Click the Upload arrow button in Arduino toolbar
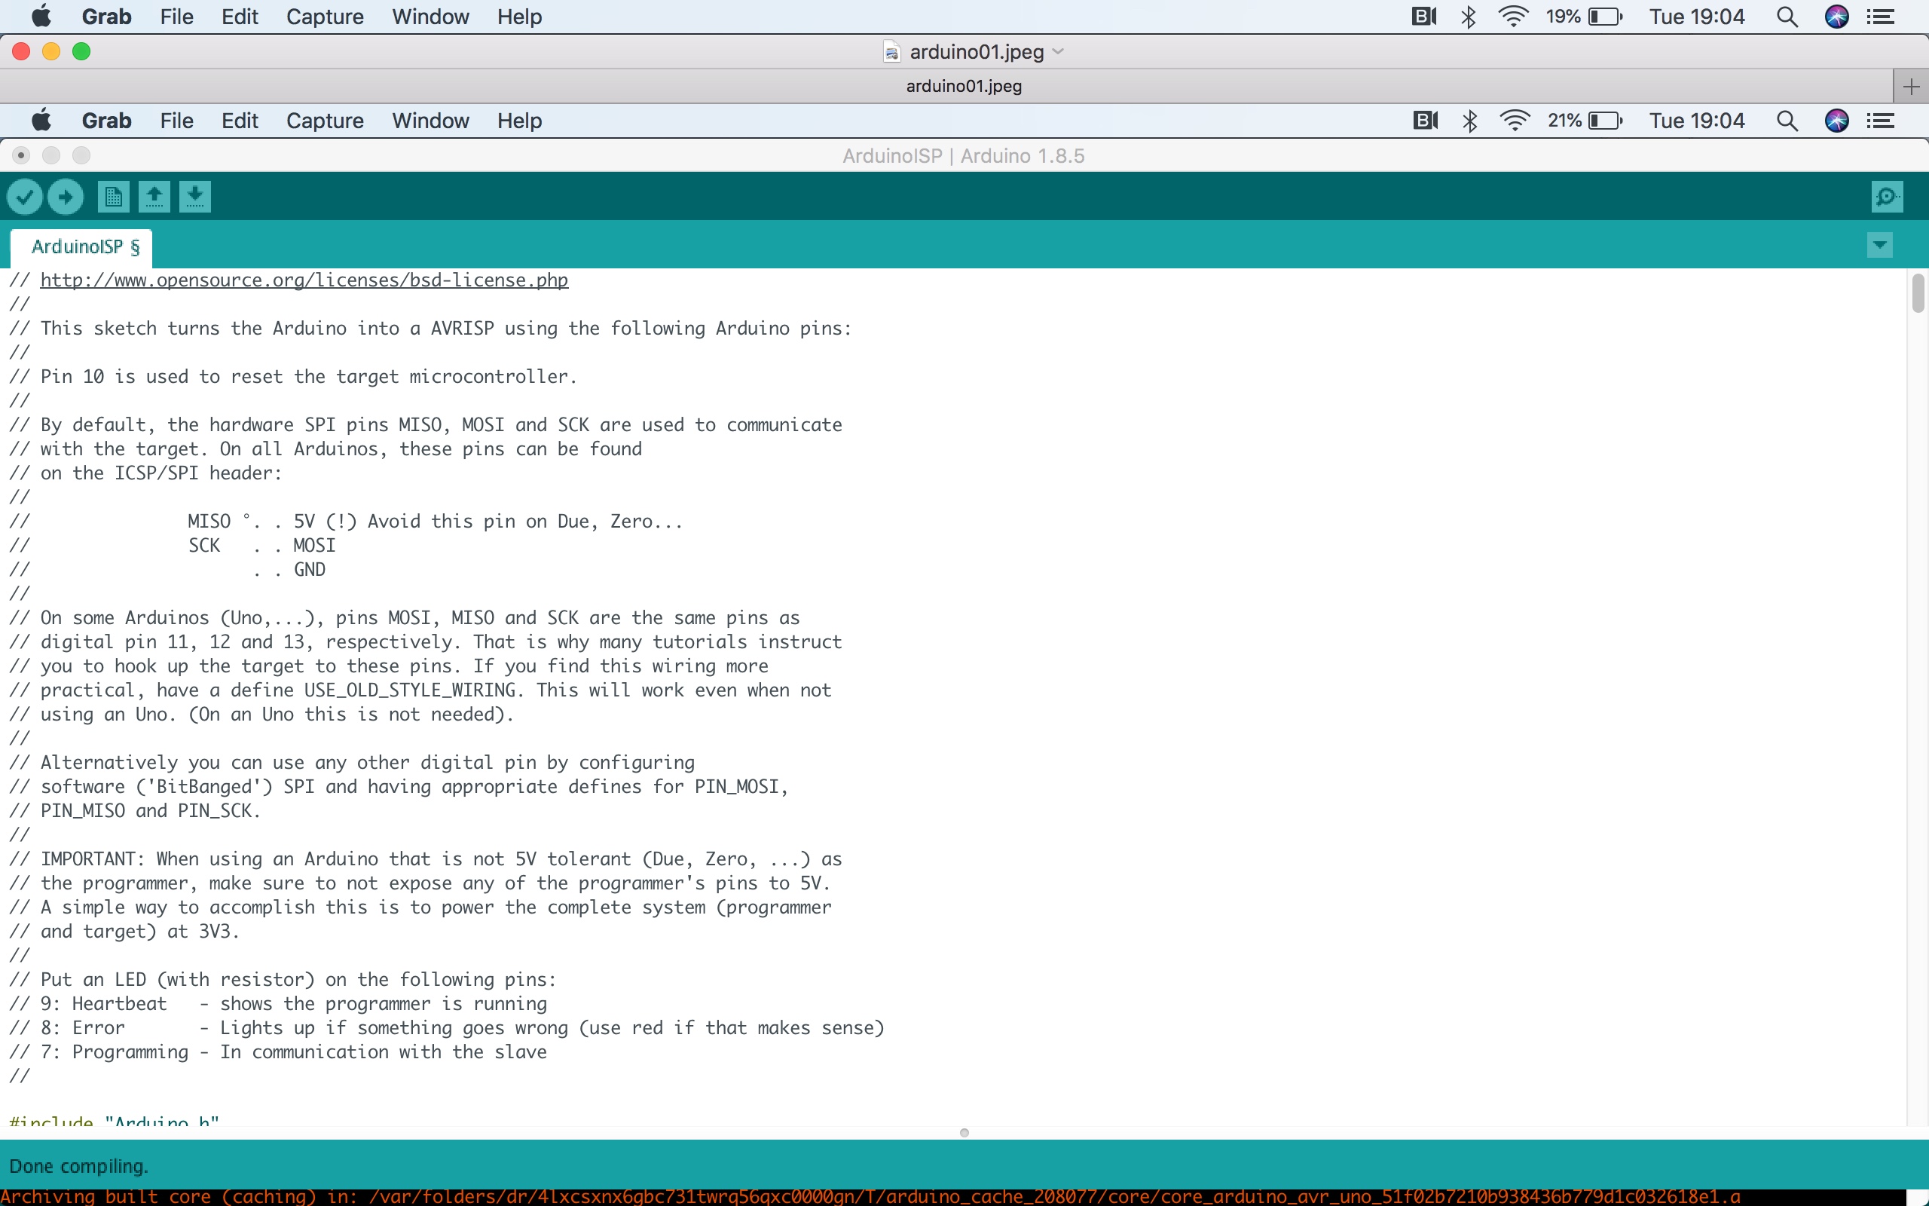1929x1206 pixels. tap(66, 196)
